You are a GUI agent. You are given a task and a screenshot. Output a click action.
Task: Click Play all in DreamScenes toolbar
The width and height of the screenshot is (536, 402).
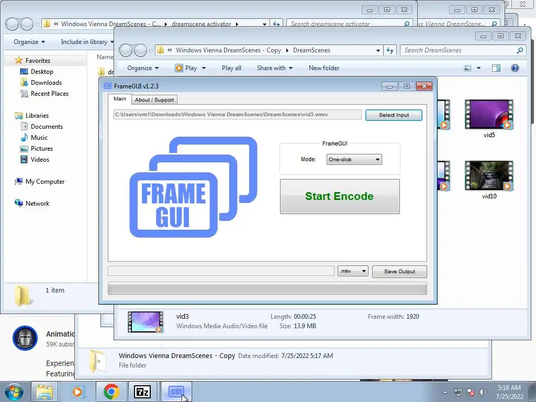click(231, 68)
